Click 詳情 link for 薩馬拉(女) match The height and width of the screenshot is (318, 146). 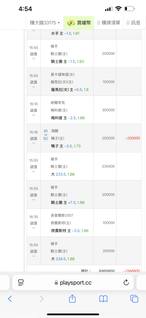pos(34,82)
